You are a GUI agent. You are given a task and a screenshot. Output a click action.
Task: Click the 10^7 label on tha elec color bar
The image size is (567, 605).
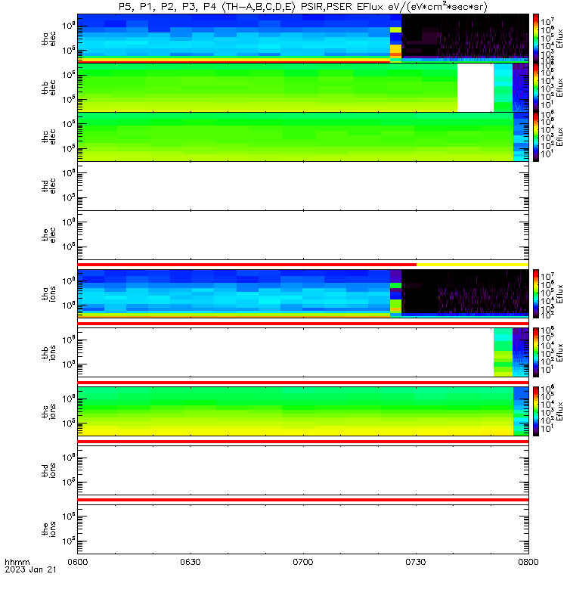pos(547,21)
